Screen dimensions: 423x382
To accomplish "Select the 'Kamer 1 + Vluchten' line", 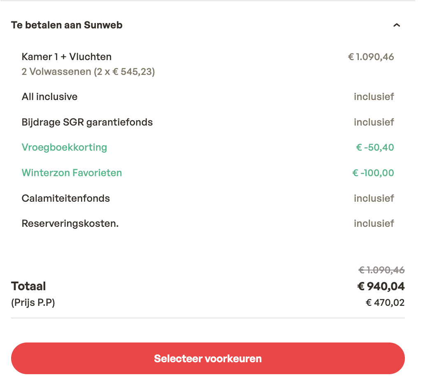I will pyautogui.click(x=67, y=57).
